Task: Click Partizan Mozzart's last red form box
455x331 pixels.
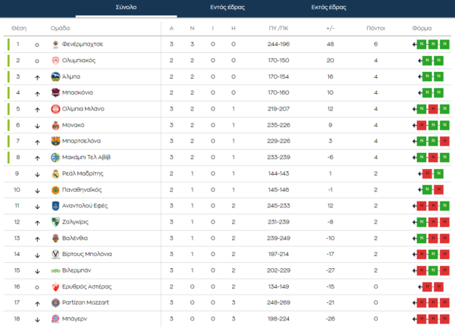Action: point(444,303)
